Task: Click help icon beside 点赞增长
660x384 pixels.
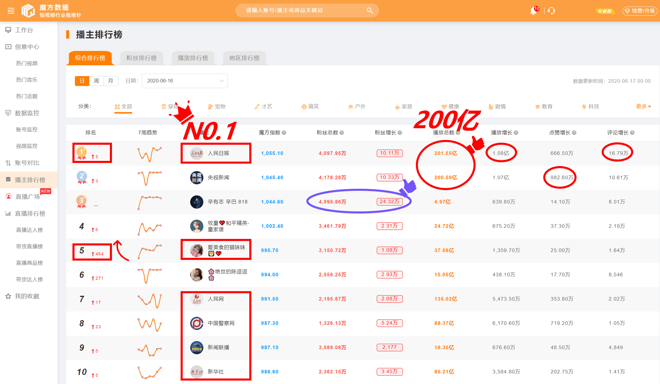Action: tap(574, 133)
